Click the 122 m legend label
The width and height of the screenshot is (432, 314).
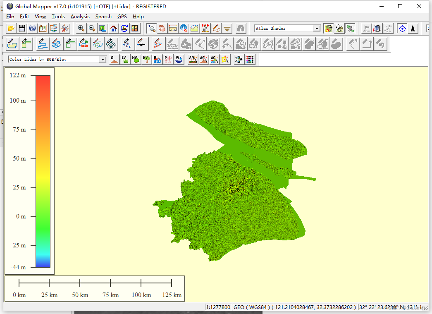18,75
